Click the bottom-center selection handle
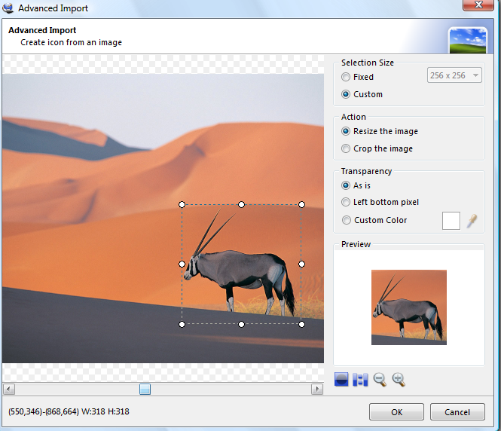501x431 pixels. coord(242,325)
